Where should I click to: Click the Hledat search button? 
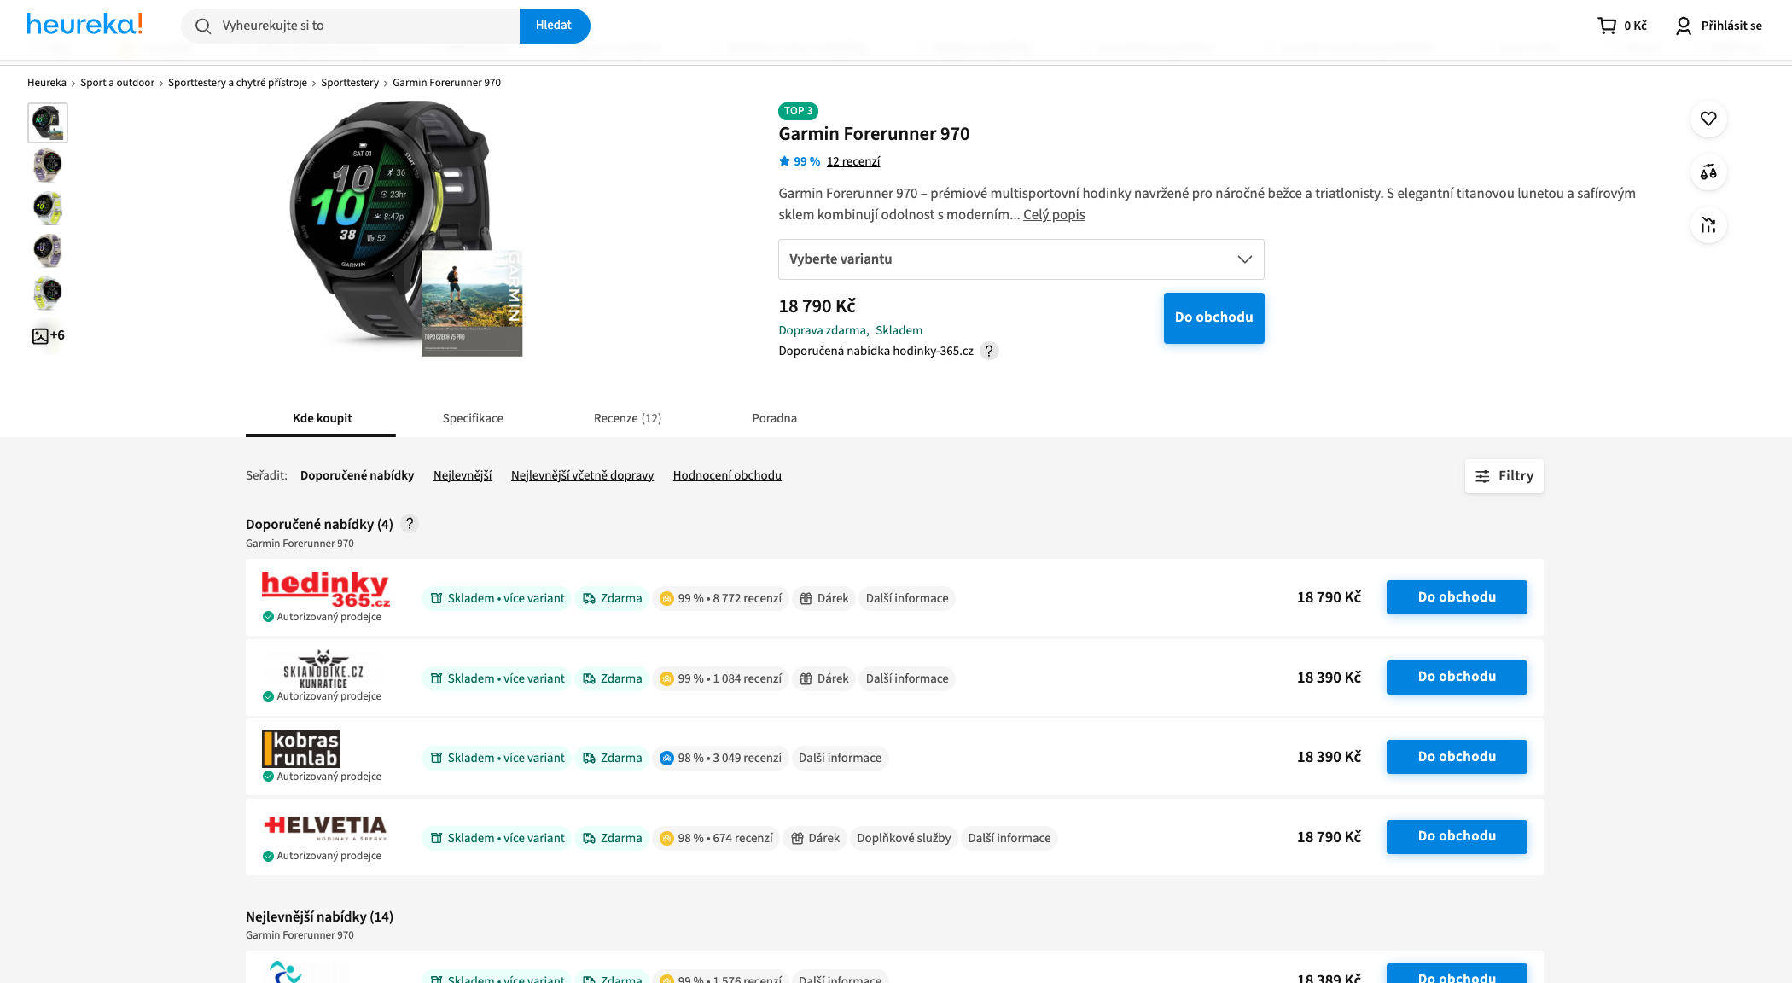[x=554, y=26]
